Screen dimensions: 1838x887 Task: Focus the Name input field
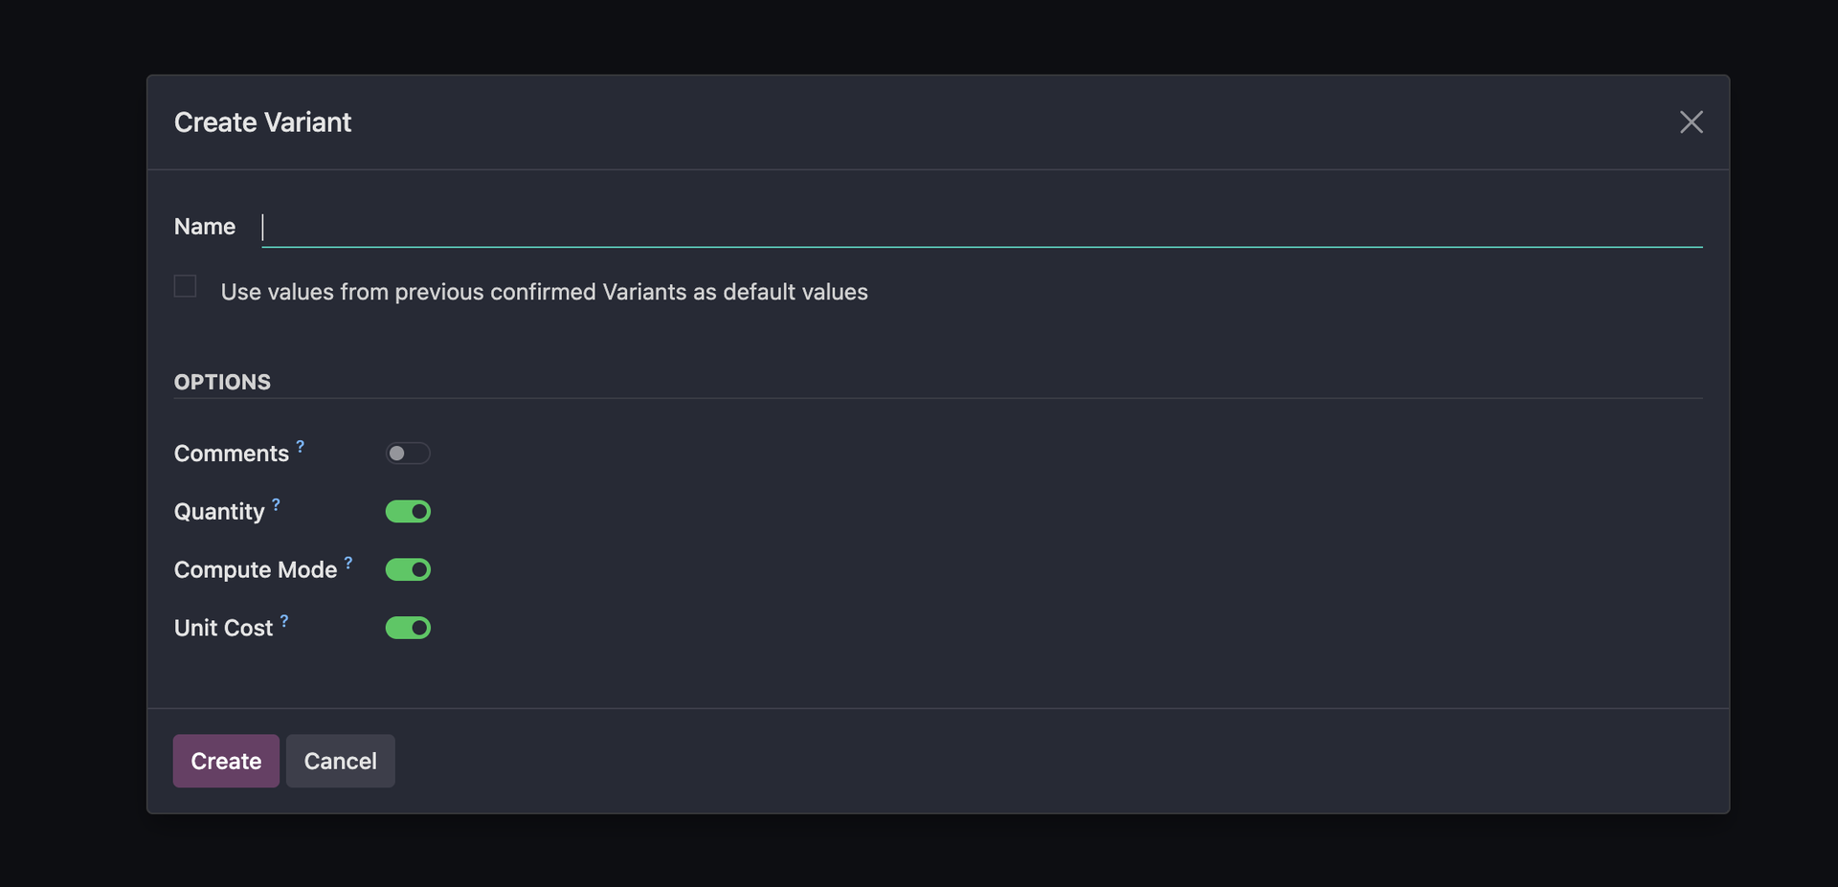click(981, 228)
